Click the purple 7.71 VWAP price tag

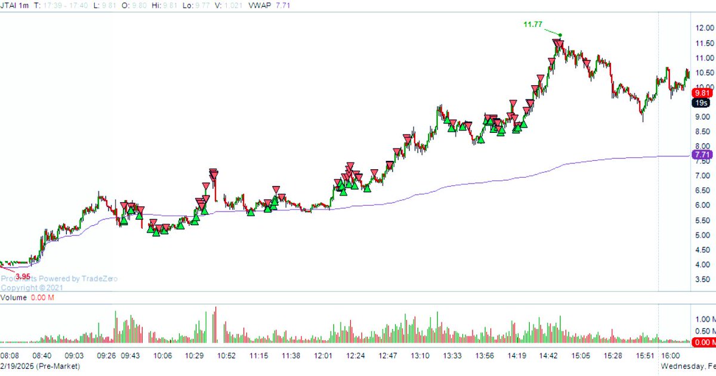pos(702,156)
